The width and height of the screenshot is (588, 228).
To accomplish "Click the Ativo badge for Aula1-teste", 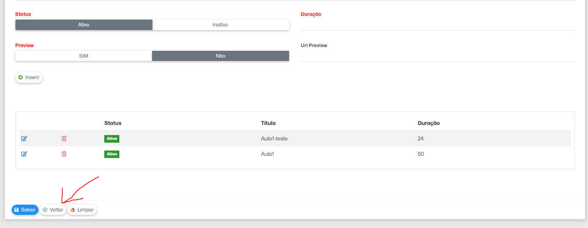I will [112, 138].
